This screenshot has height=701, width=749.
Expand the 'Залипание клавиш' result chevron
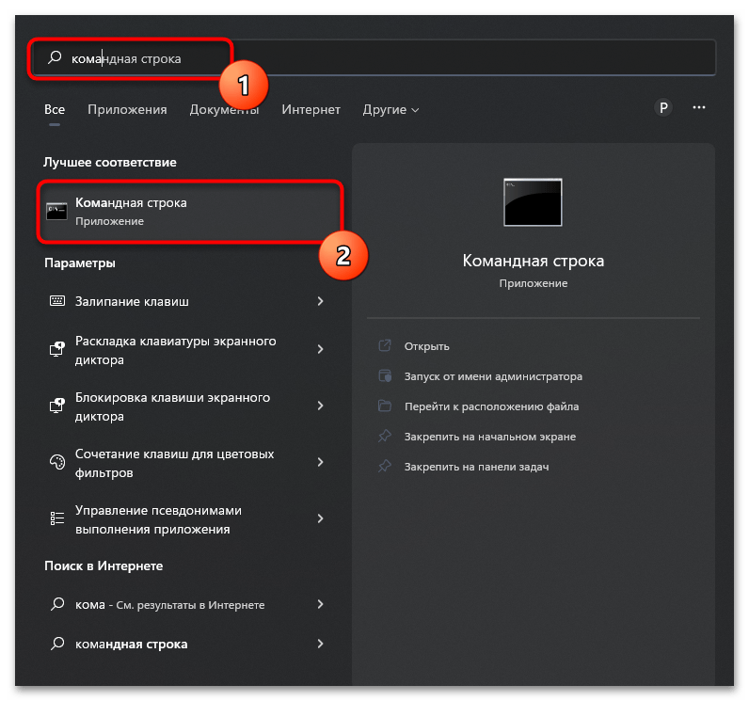coord(321,301)
